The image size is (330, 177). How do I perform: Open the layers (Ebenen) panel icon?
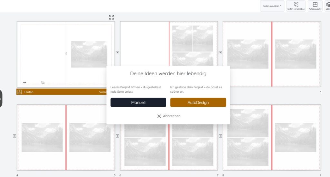coord(327,6)
